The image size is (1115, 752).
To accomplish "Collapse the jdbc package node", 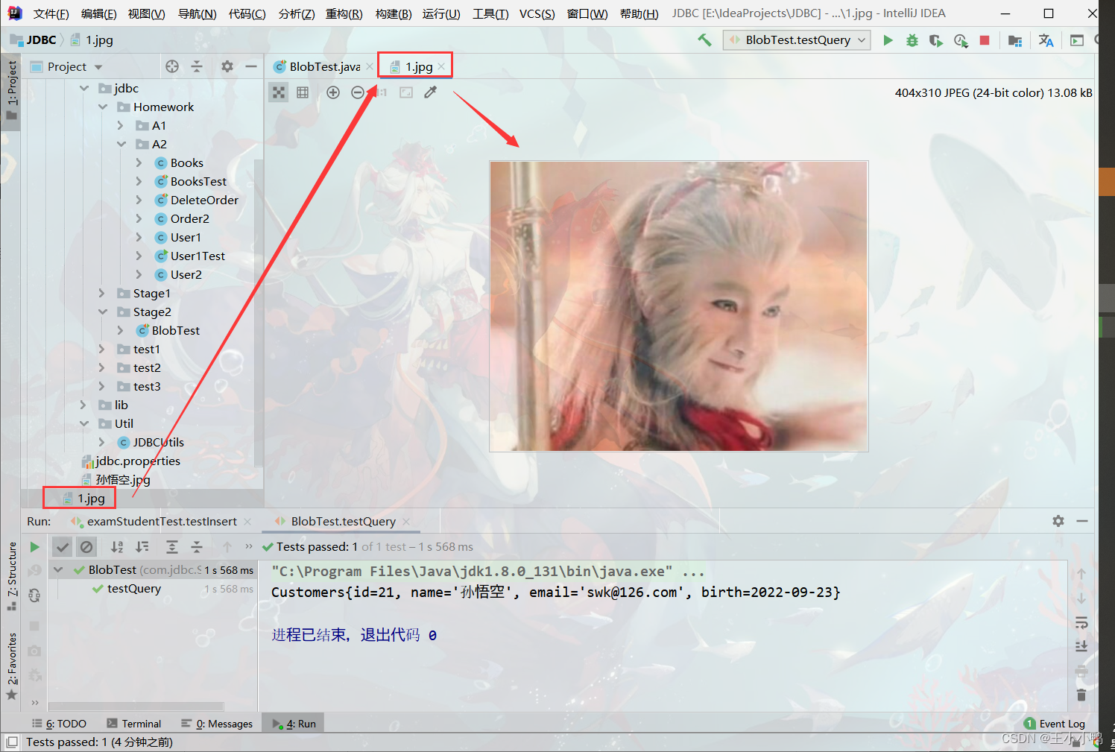I will 83,88.
